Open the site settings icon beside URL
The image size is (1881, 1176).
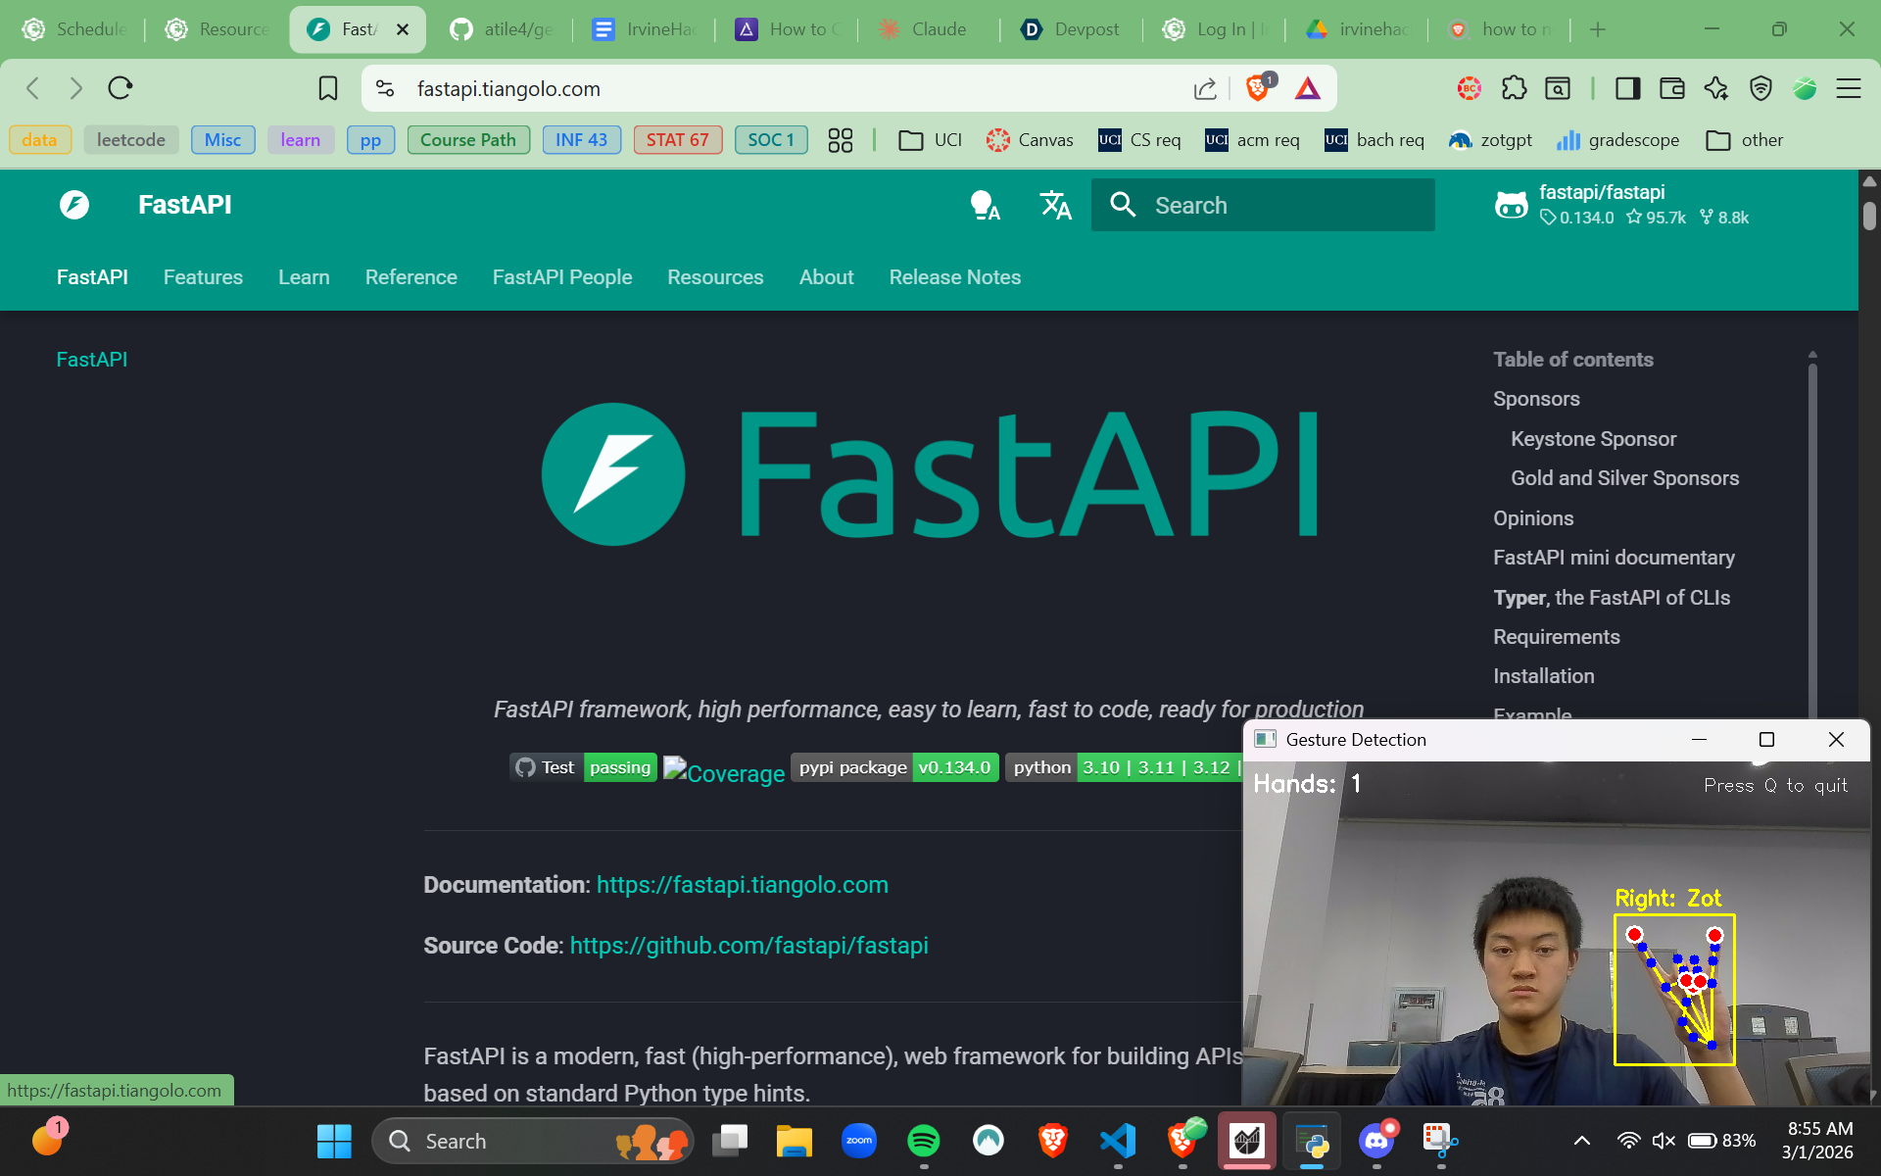385,88
